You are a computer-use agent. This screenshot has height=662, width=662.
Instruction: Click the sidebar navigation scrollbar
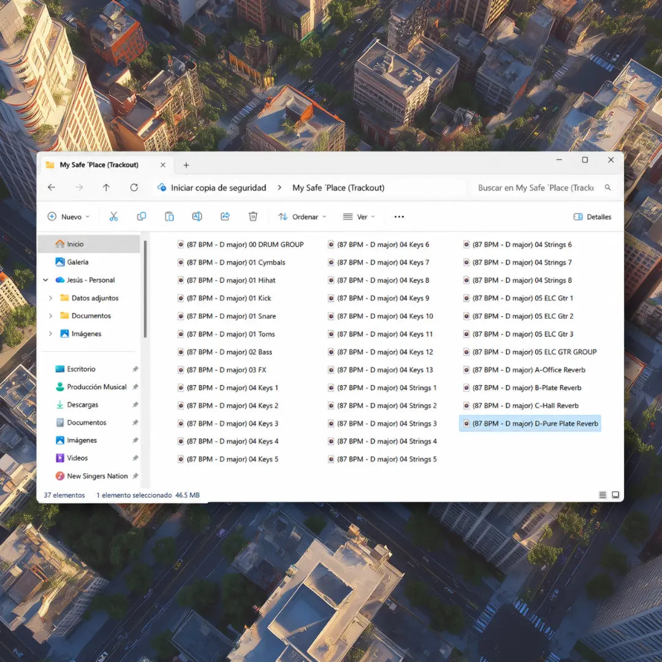coord(145,289)
